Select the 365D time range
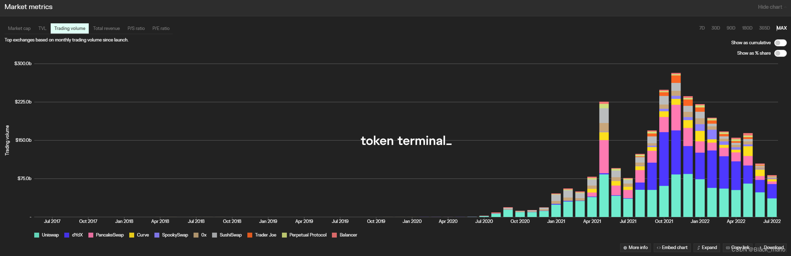 click(764, 28)
